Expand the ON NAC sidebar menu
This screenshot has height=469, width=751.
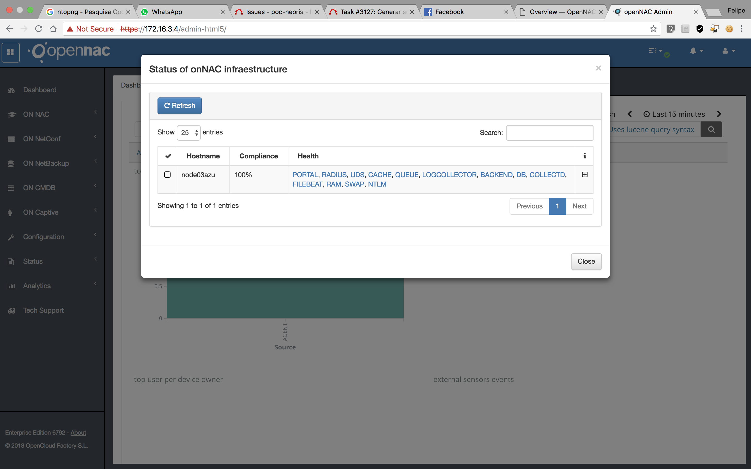click(52, 114)
